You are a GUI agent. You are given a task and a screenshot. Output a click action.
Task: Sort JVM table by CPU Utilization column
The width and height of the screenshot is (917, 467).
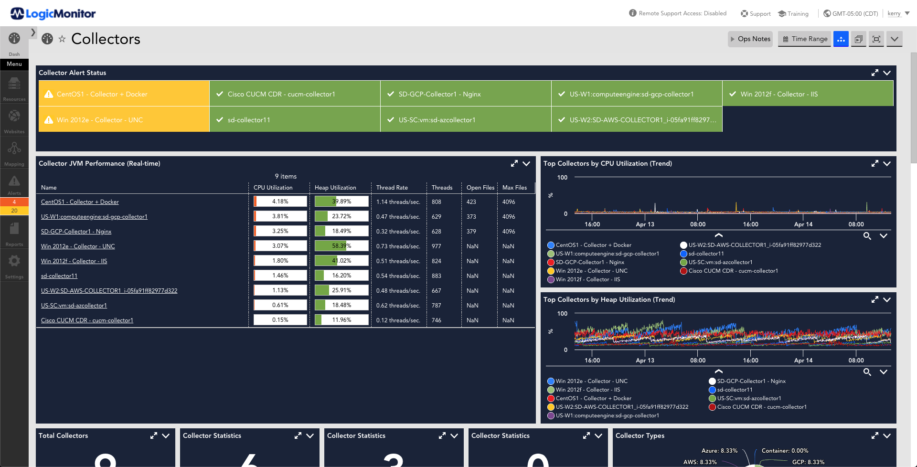point(273,188)
